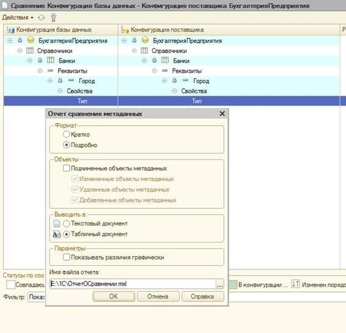Click lock icon beside Город in left column
The image size is (346, 333).
[60, 80]
